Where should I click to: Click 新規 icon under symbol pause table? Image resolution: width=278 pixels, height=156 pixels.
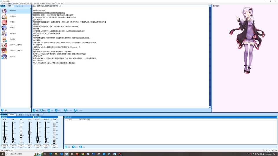(66, 147)
